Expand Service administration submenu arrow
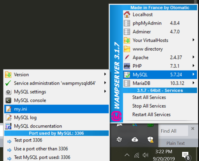The image size is (199, 161). click(105, 83)
